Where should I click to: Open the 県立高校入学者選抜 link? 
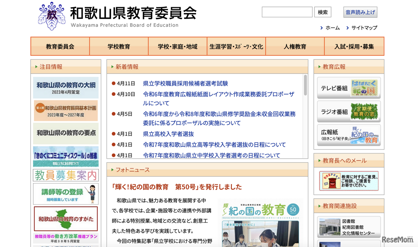(168, 134)
